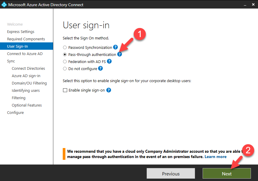Click help icon beside Do not configure
The height and width of the screenshot is (181, 258).
tap(100, 69)
